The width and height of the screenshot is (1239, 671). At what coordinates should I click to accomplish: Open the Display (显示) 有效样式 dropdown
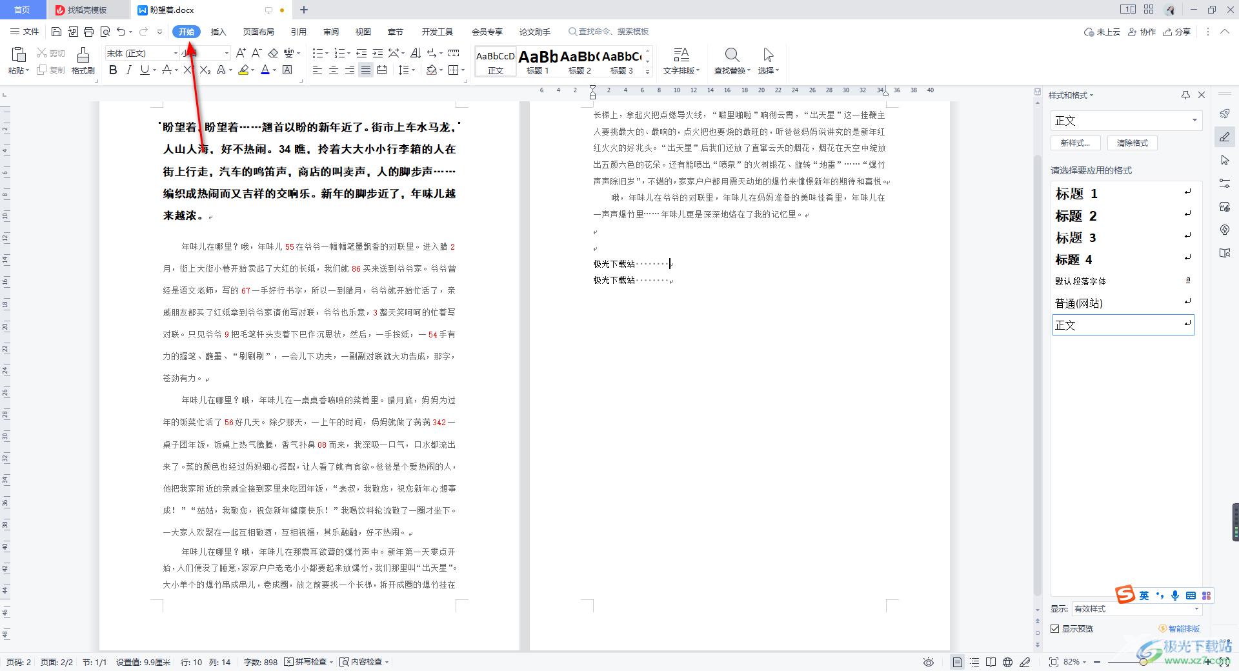click(x=1136, y=608)
